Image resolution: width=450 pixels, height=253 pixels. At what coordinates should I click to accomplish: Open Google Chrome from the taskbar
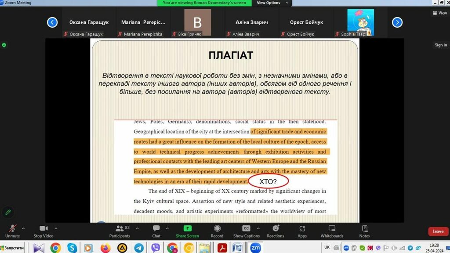tap(55, 248)
